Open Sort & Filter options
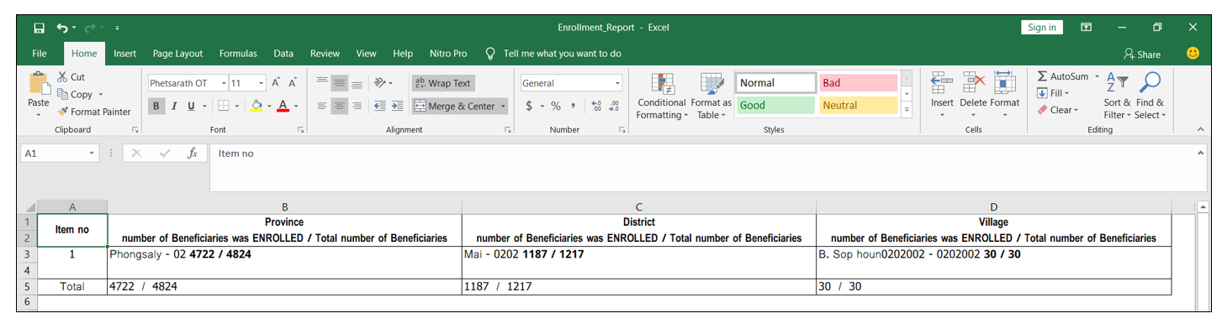The image size is (1227, 329). [1117, 96]
